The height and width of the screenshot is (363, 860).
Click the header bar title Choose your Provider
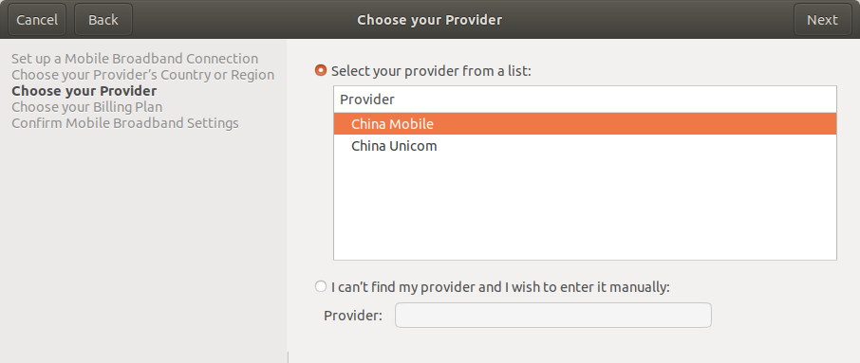(429, 20)
